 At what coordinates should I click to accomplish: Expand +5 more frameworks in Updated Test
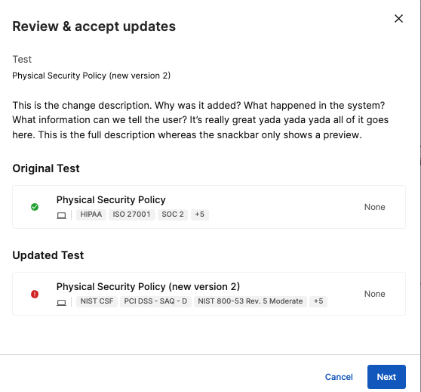click(318, 301)
